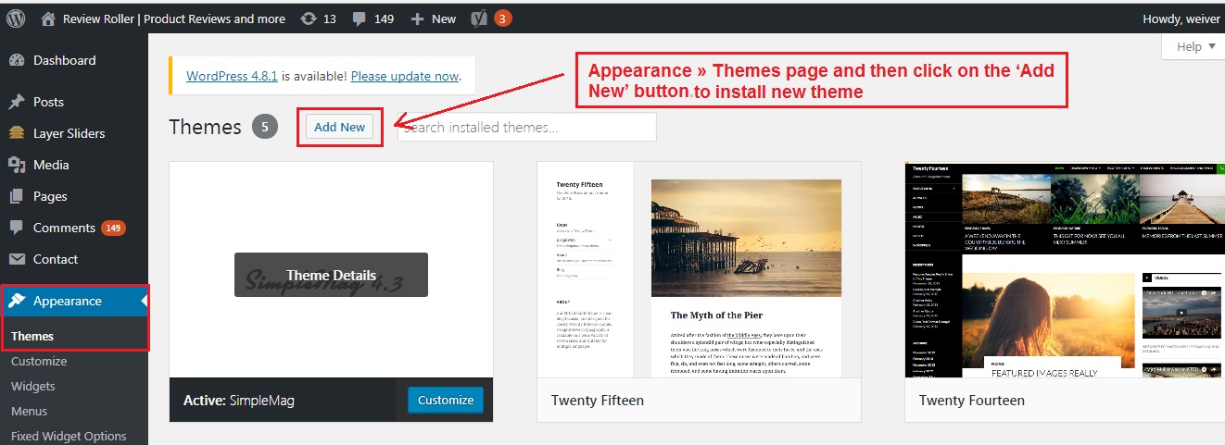Screen dimensions: 1225x445
Task: Click the 149 badge beside sidebar Comments
Action: (x=113, y=228)
